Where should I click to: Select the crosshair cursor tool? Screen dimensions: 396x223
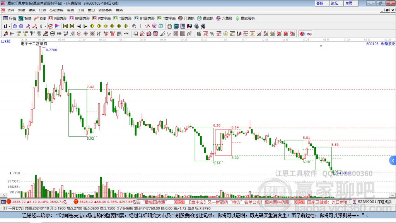click(141, 26)
